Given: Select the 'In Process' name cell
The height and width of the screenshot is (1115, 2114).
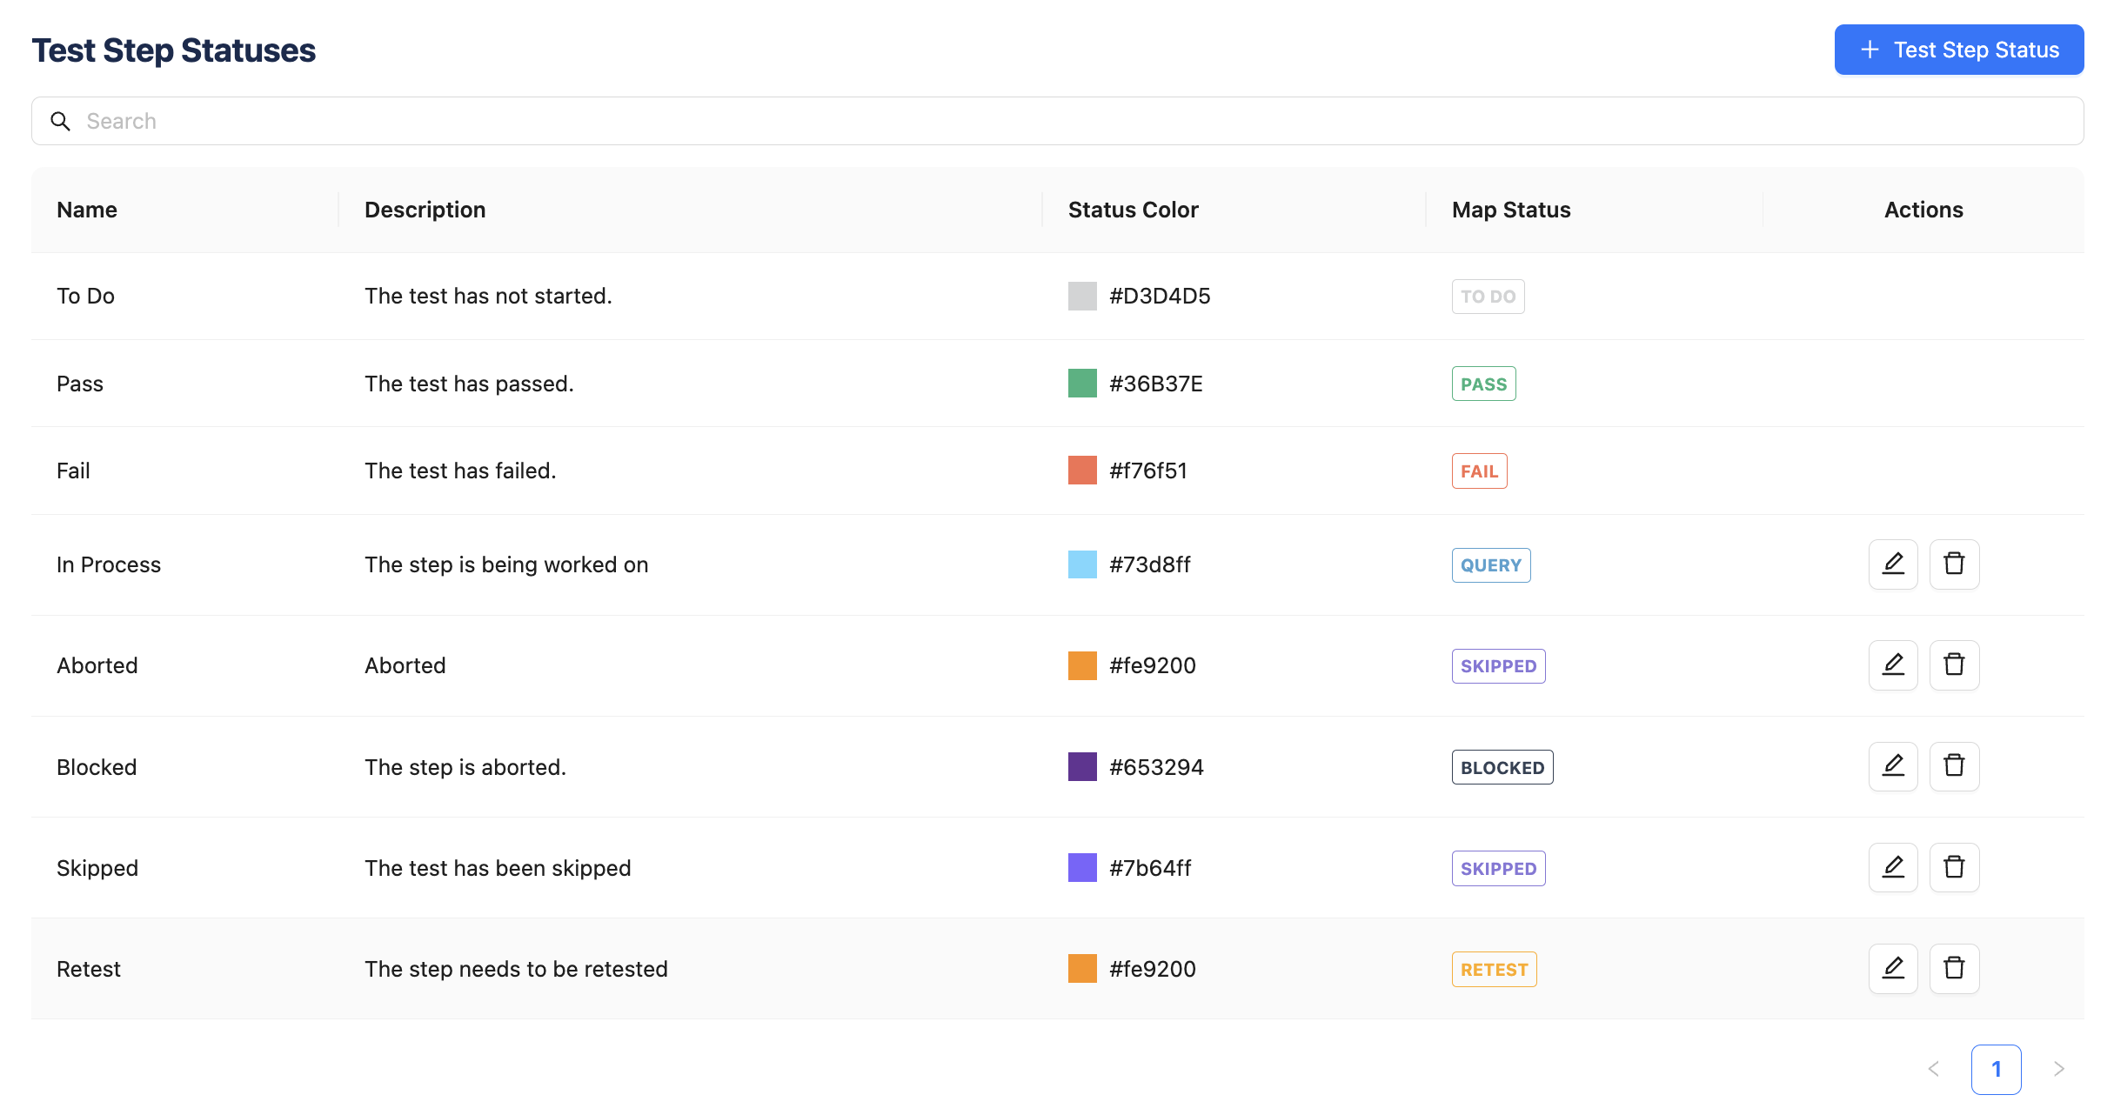Looking at the screenshot, I should (x=109, y=564).
